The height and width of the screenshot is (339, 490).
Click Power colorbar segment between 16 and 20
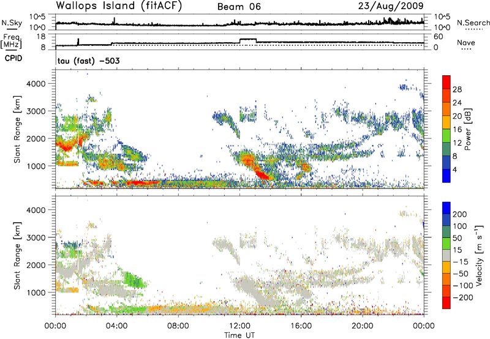tap(447, 122)
